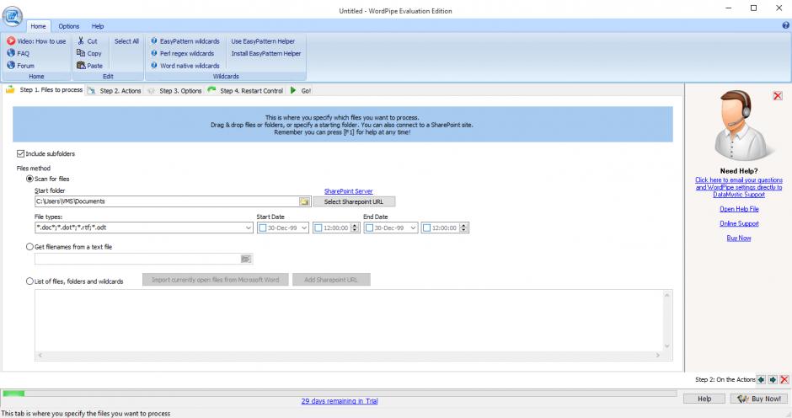Enable the Start Date time checkbox
Image resolution: width=792 pixels, height=418 pixels.
point(318,228)
